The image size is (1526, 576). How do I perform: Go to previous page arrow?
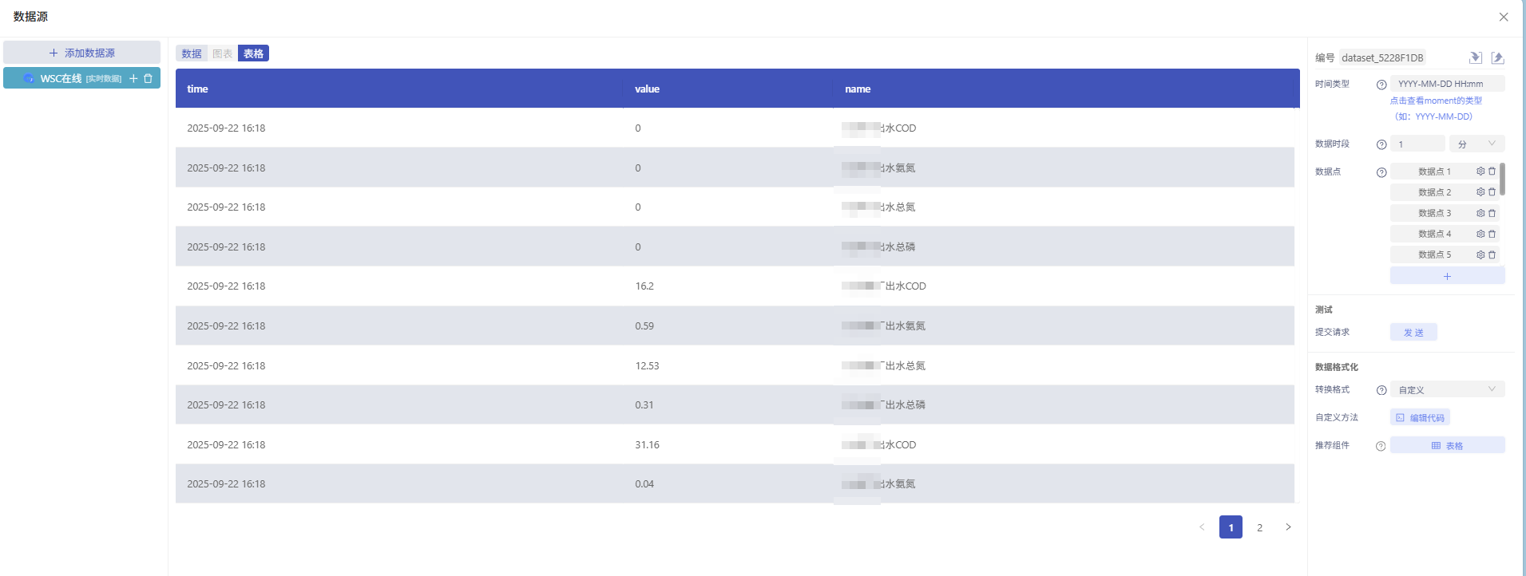click(1202, 527)
